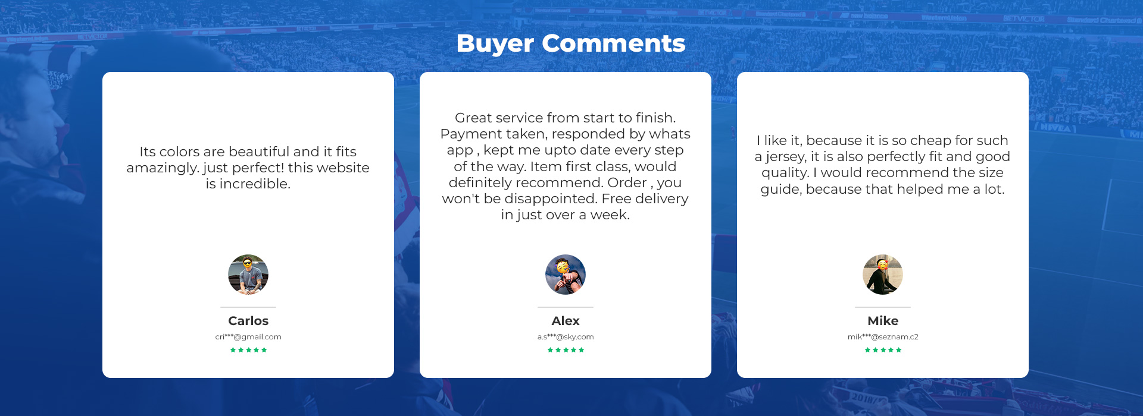
Task: Click Alex's review about great service
Action: tap(566, 166)
